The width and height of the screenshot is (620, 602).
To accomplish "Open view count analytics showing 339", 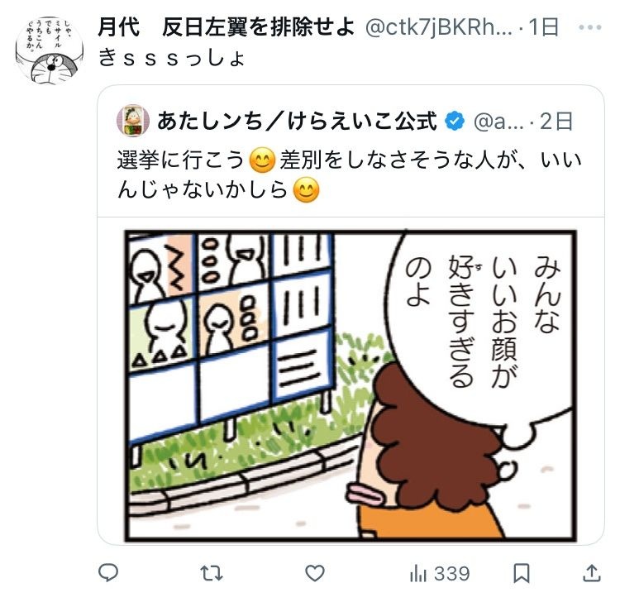I will click(x=440, y=574).
